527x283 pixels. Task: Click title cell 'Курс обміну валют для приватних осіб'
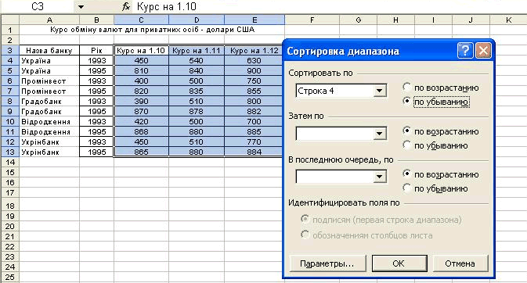point(152,30)
